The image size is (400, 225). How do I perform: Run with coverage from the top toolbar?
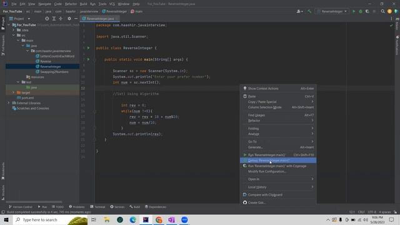point(367,11)
